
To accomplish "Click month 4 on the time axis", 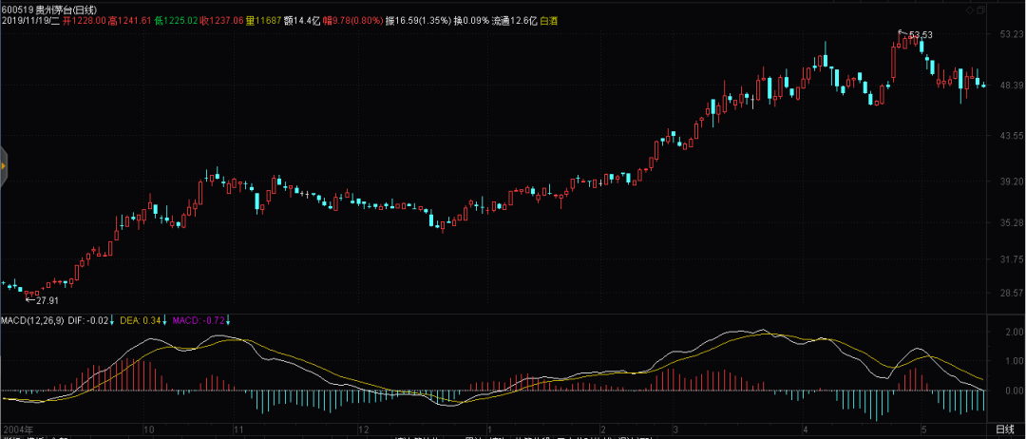I will [x=805, y=429].
